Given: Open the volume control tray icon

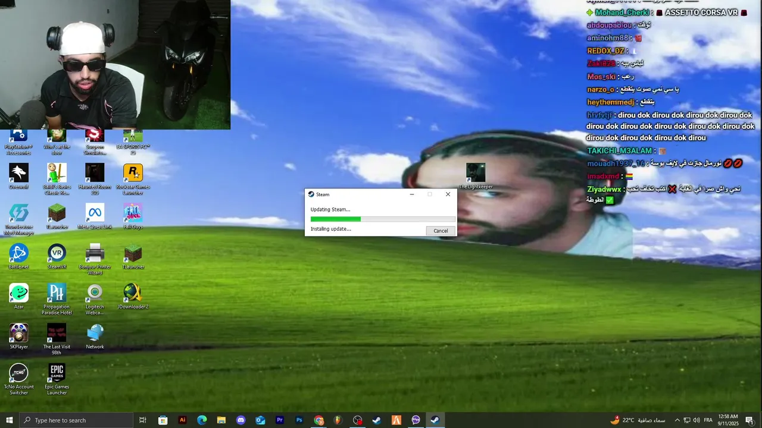Looking at the screenshot, I should 697,420.
